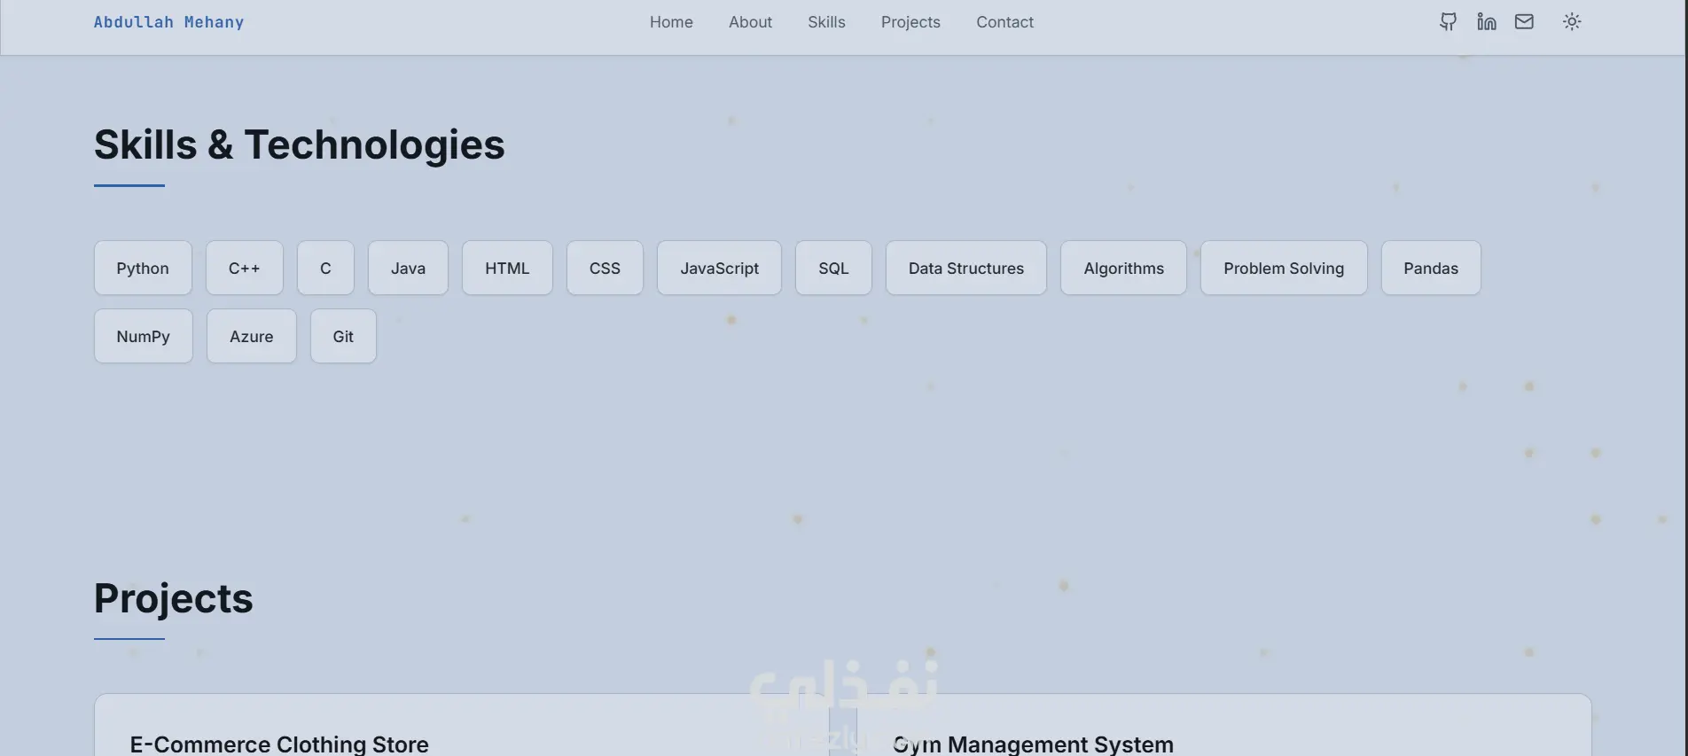
Task: Click the Problem Solving skill chip
Action: coord(1284,268)
